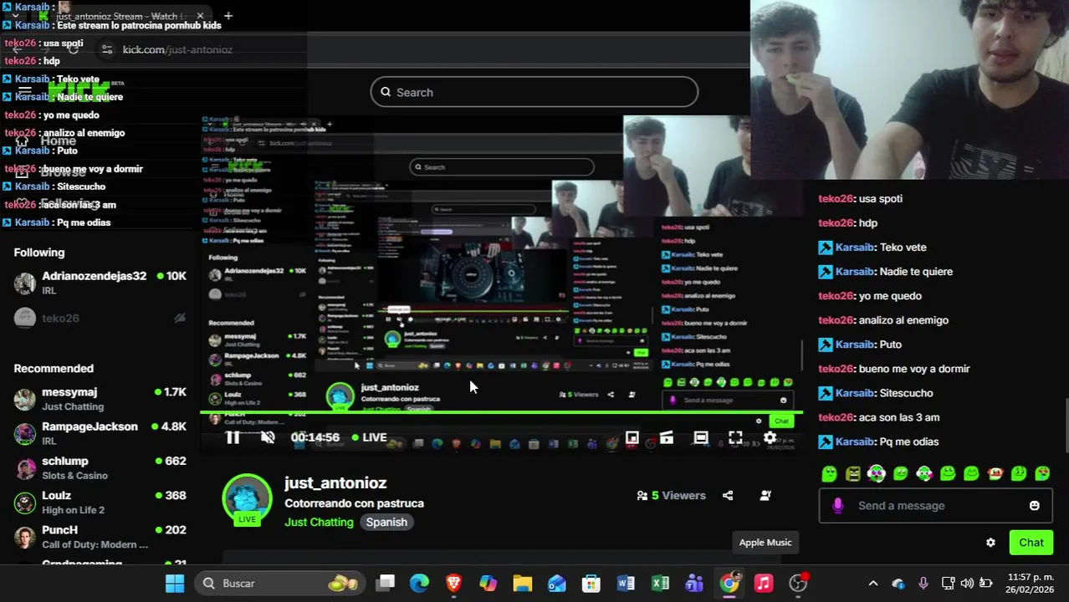The height and width of the screenshot is (602, 1069).
Task: Click the follow user icon beside share
Action: 765,495
